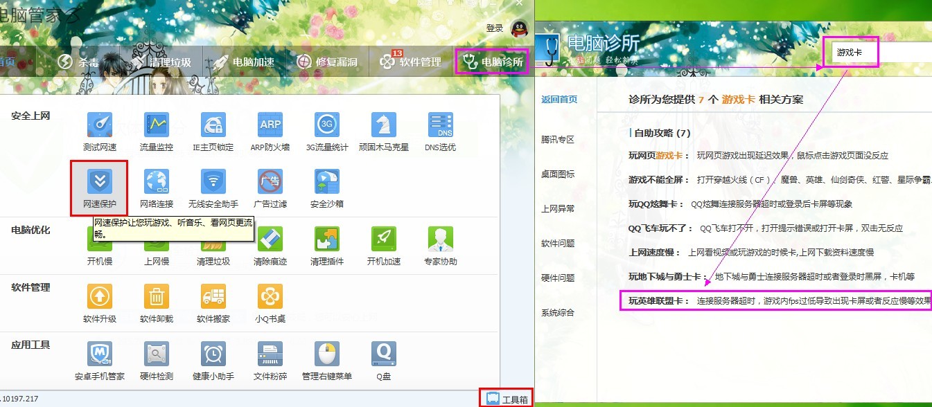Viewport: 932px width, 407px height.
Task: Click the 登录 login link
Action: (495, 28)
